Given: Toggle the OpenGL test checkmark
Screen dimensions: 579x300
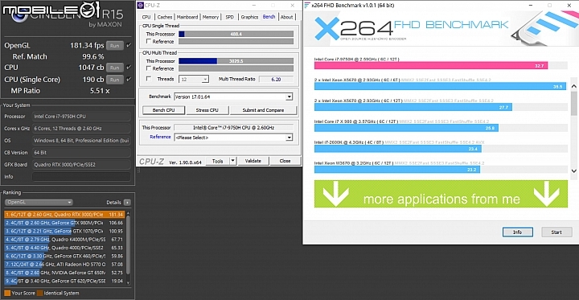Looking at the screenshot, I should coord(129,46).
